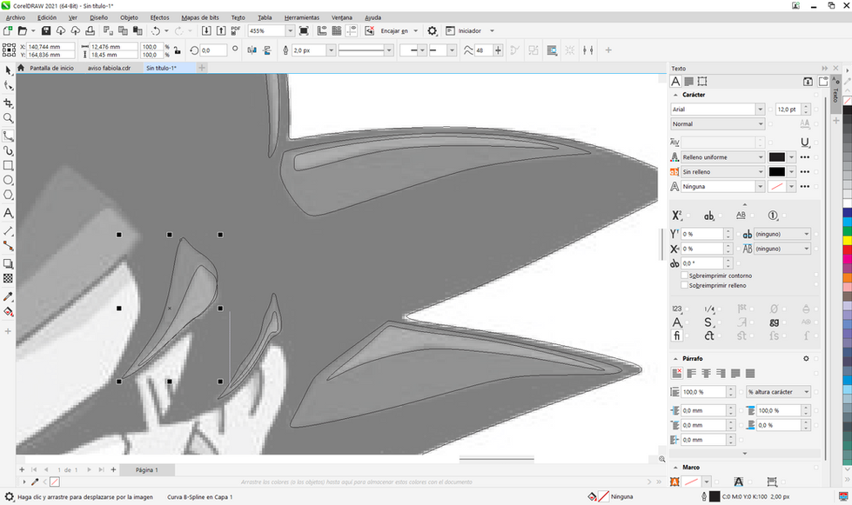
Task: Click the Export icon
Action: pyautogui.click(x=221, y=31)
